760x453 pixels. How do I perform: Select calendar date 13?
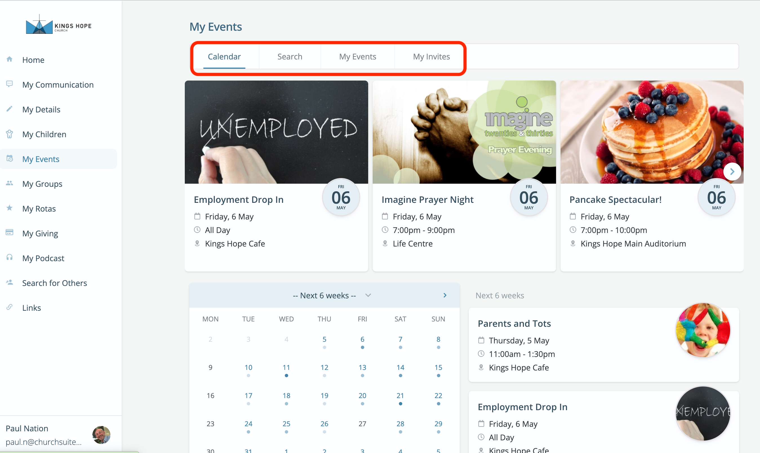[x=362, y=367]
